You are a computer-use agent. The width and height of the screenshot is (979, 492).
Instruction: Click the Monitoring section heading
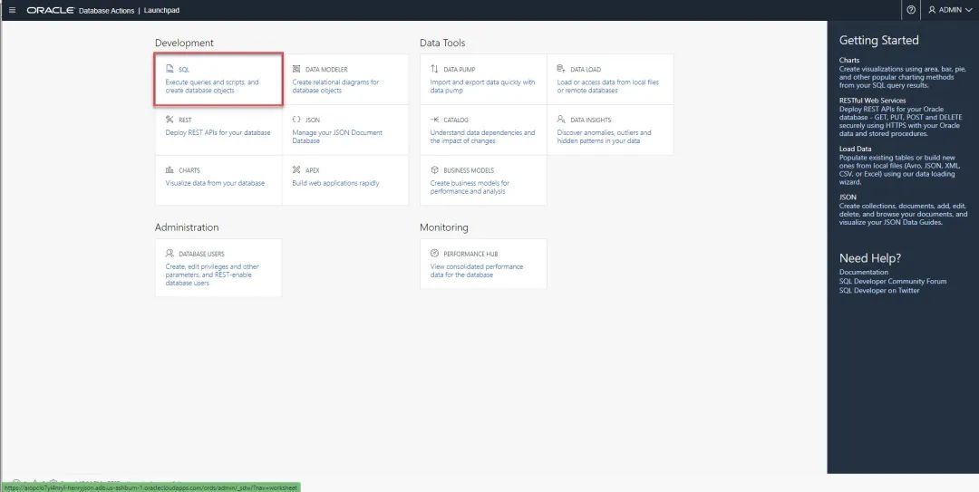point(444,227)
